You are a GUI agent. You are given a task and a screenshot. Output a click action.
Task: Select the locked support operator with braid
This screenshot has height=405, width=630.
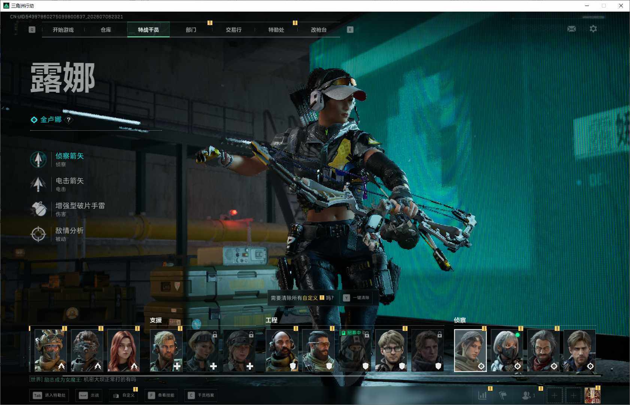click(x=239, y=350)
